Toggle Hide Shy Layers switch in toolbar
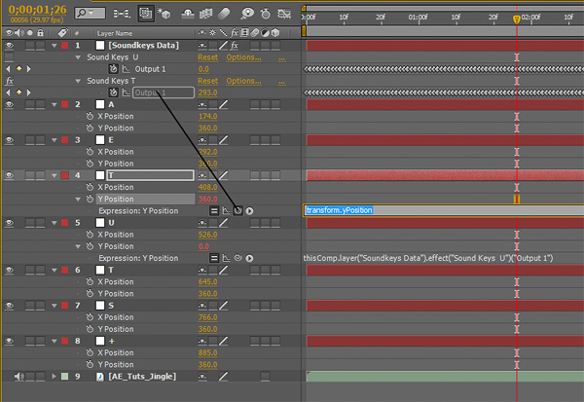 click(188, 14)
